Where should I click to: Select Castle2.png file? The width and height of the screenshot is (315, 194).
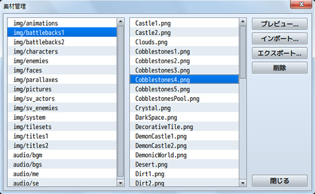point(184,33)
